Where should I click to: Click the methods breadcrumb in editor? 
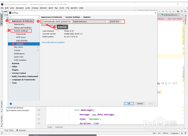[x=59, y=127]
